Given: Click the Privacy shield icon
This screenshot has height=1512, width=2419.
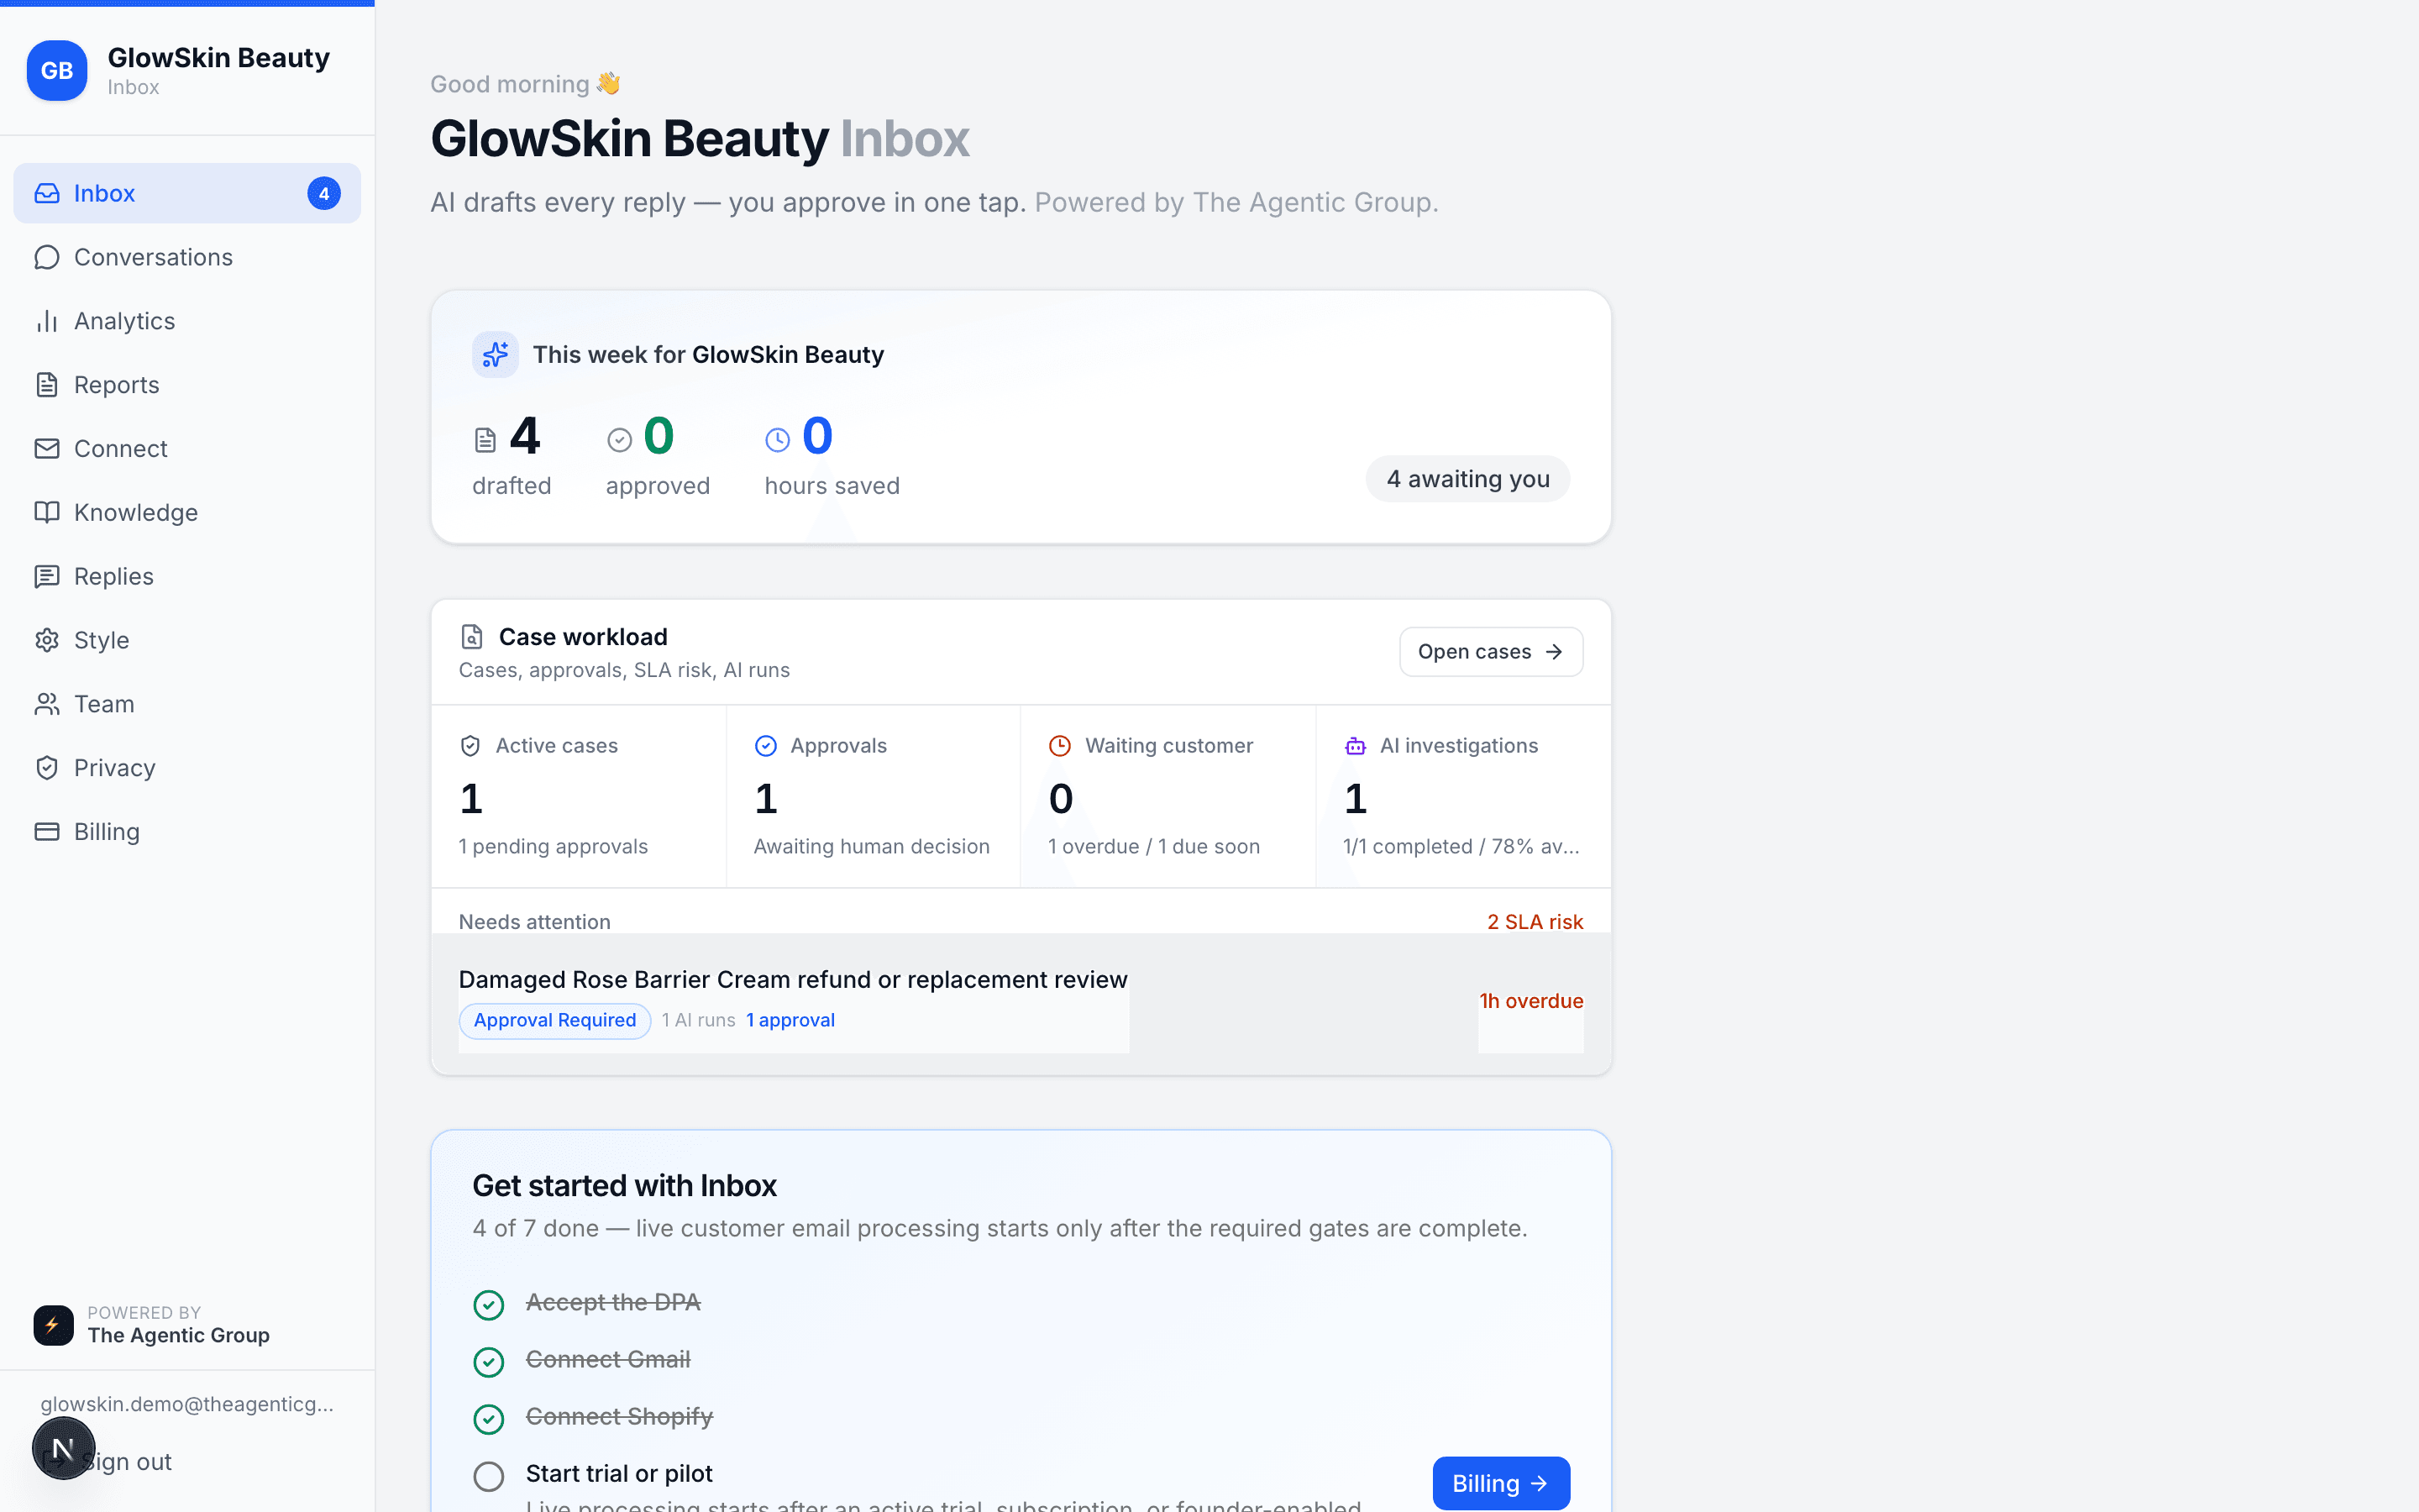Looking at the screenshot, I should click(47, 768).
